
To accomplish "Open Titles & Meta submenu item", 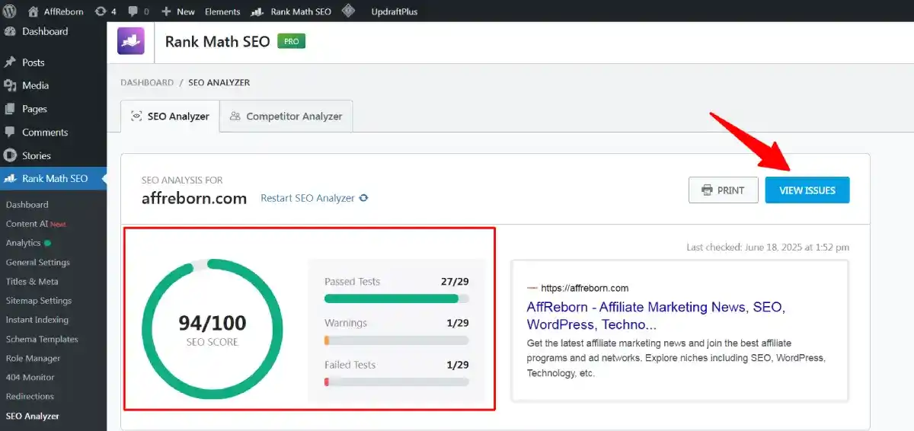I will pos(32,282).
